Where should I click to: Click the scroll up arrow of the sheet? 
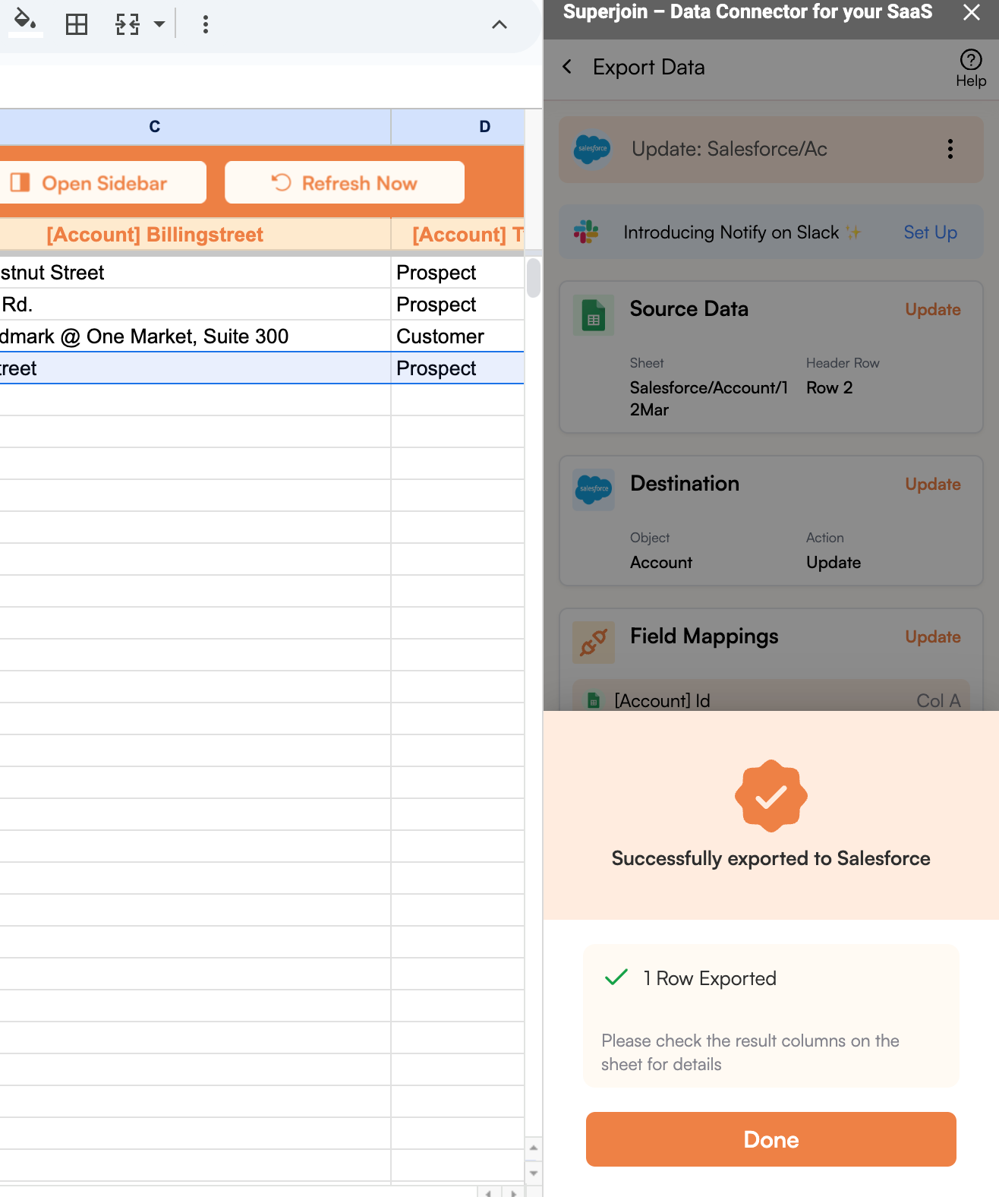534,1148
